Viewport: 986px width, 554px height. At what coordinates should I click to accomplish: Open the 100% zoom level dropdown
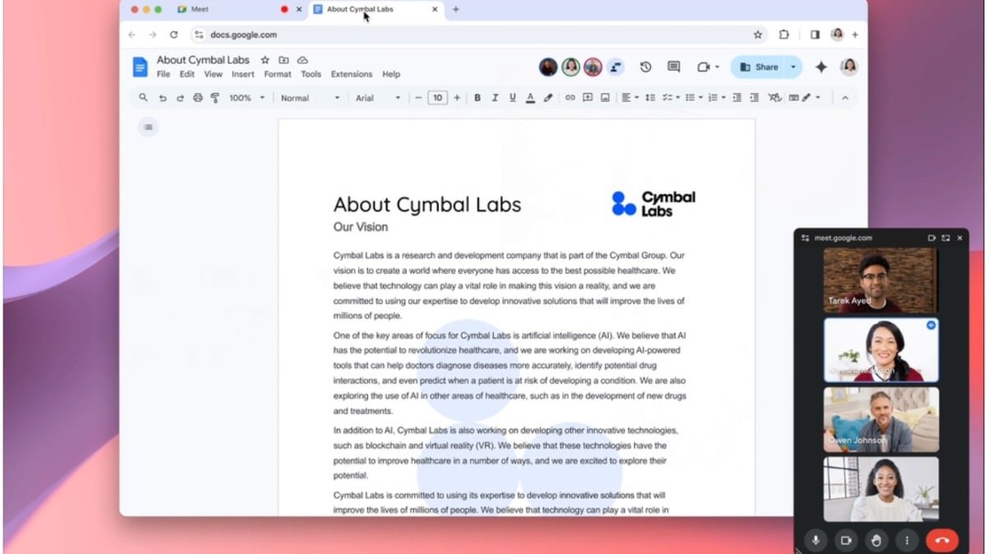(247, 98)
